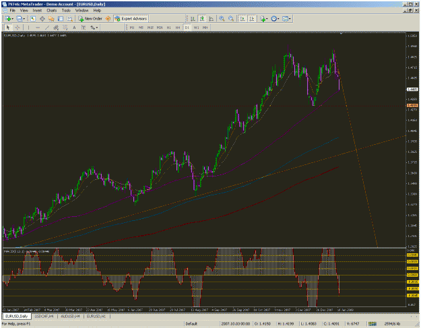Select the Fibonacci retracement tool
Screen dimensions: 421x328
(65, 28)
